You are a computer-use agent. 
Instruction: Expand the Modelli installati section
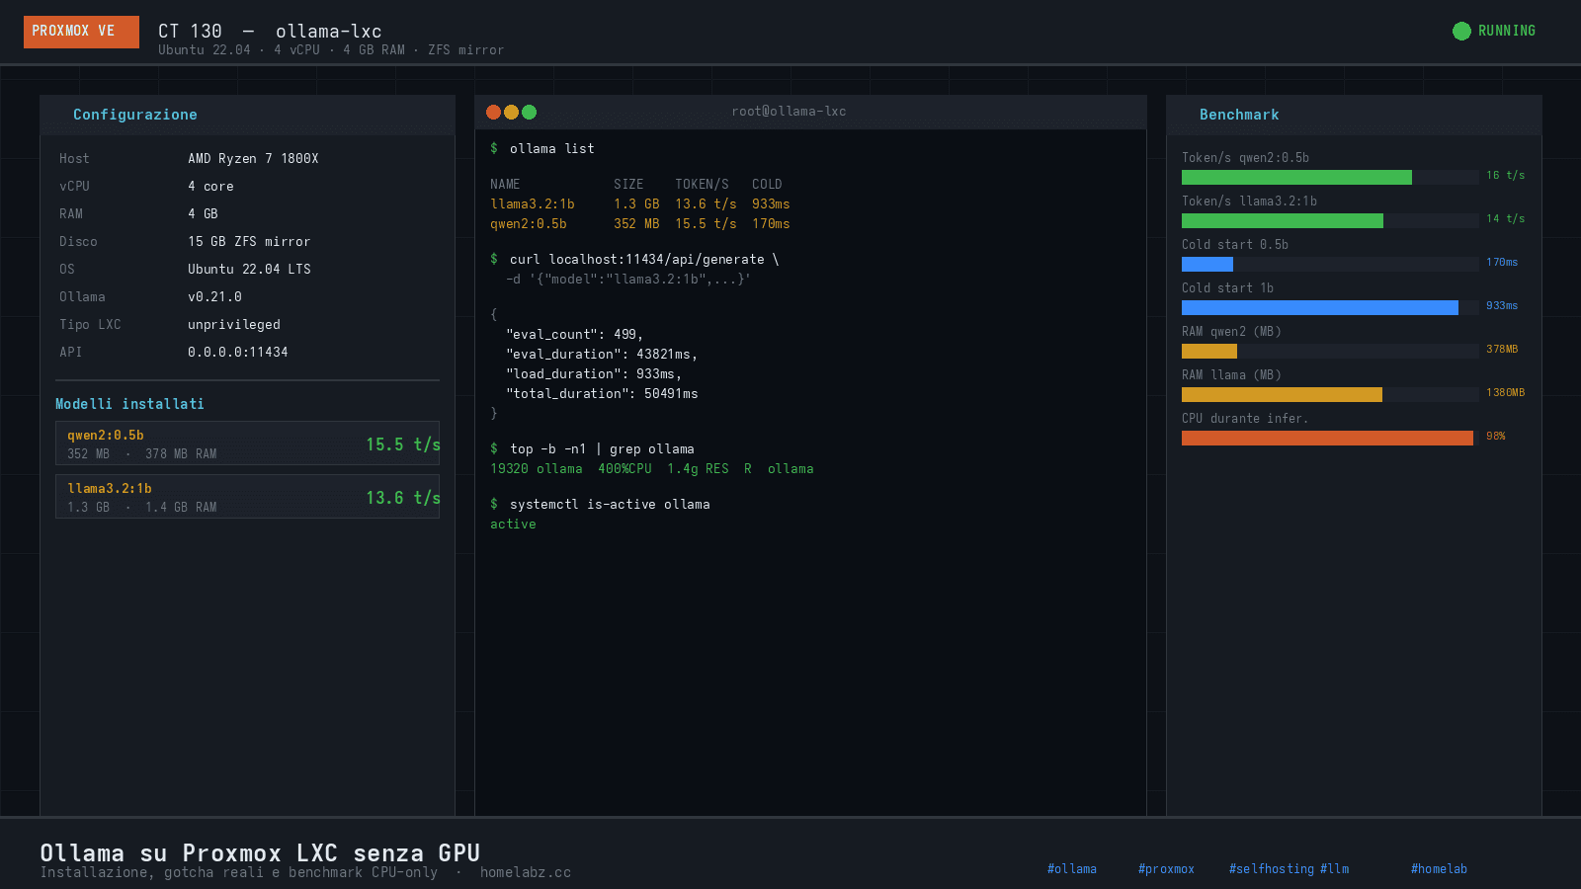click(129, 403)
